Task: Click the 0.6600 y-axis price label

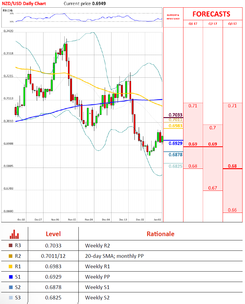Action: coord(8,211)
